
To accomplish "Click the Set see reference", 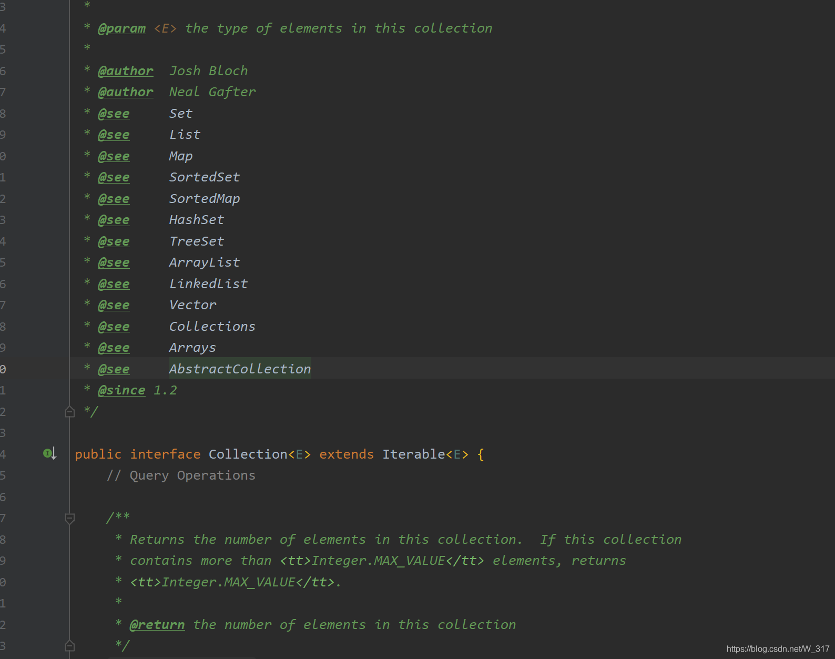I will point(181,114).
